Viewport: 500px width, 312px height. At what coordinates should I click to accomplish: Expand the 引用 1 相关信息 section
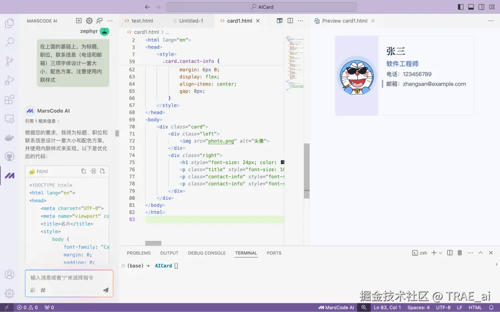click(x=42, y=121)
